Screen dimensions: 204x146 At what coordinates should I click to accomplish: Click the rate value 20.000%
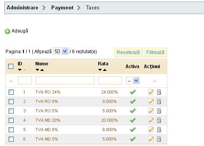(x=110, y=120)
